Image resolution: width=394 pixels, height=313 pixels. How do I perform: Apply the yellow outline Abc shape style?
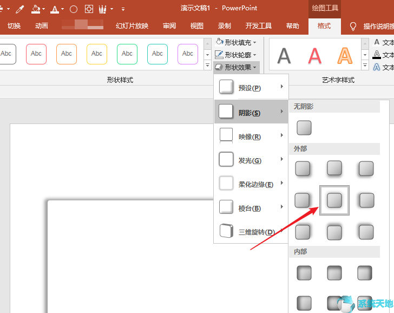point(97,54)
